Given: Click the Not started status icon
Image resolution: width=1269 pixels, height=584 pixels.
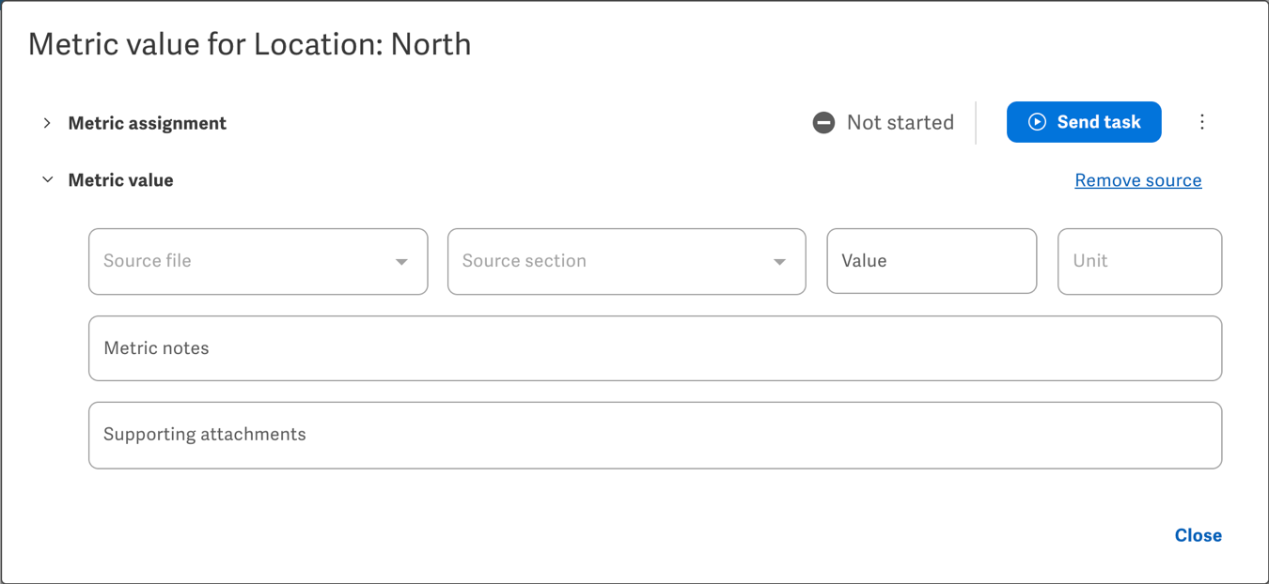Looking at the screenshot, I should click(823, 123).
